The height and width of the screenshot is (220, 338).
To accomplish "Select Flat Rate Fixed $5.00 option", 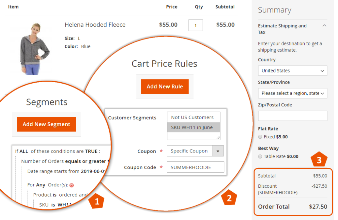I will 260,137.
